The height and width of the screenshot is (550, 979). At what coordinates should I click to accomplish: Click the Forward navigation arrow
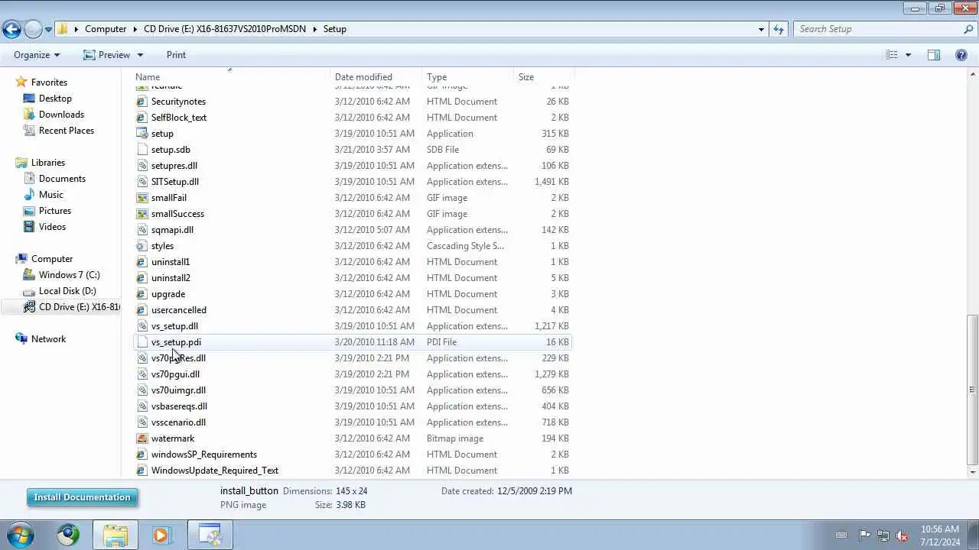coord(33,29)
